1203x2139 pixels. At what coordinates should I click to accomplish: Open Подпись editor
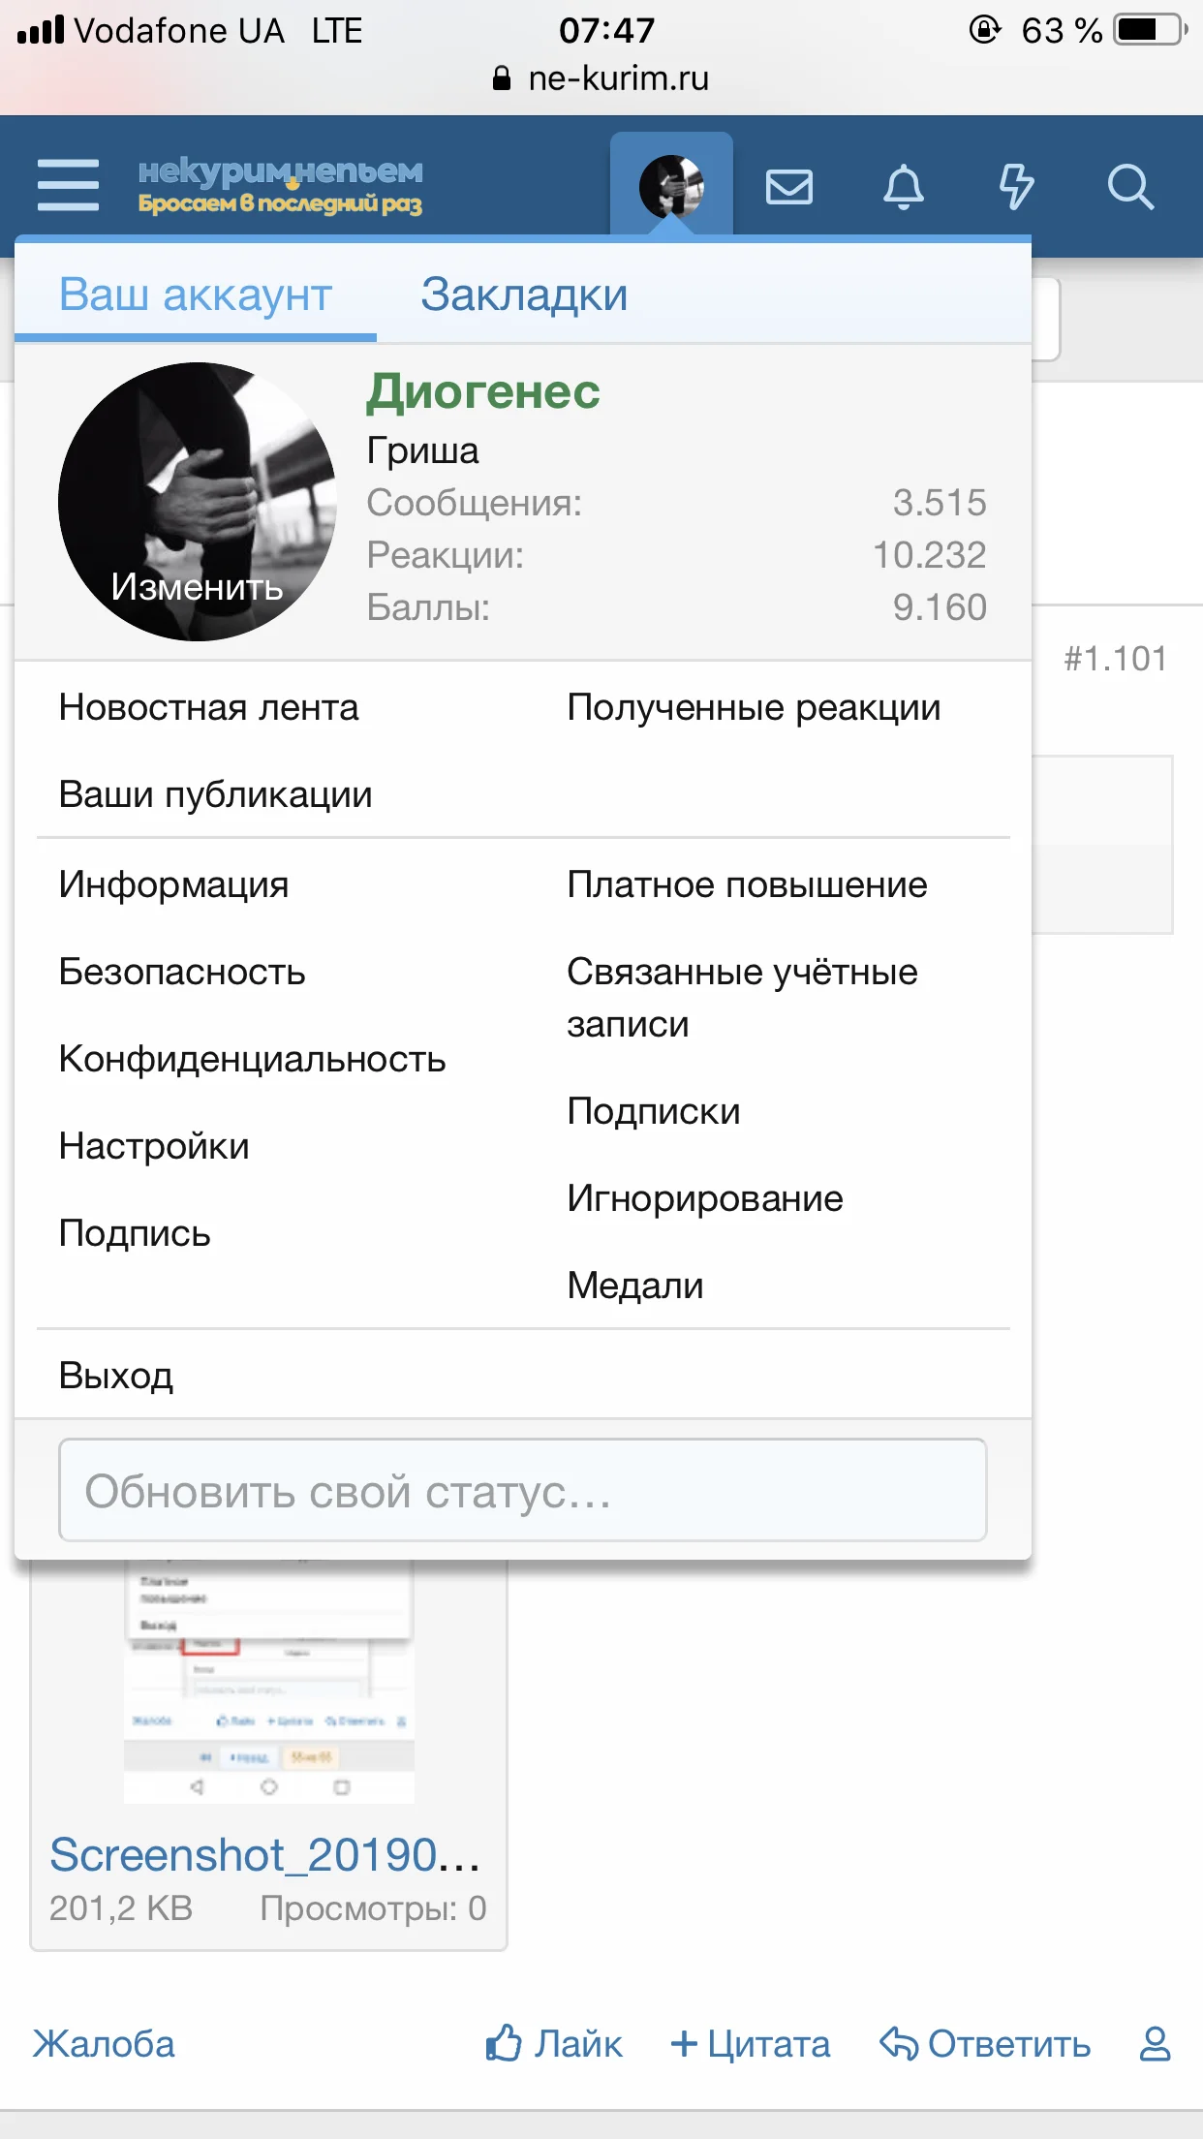(x=135, y=1234)
